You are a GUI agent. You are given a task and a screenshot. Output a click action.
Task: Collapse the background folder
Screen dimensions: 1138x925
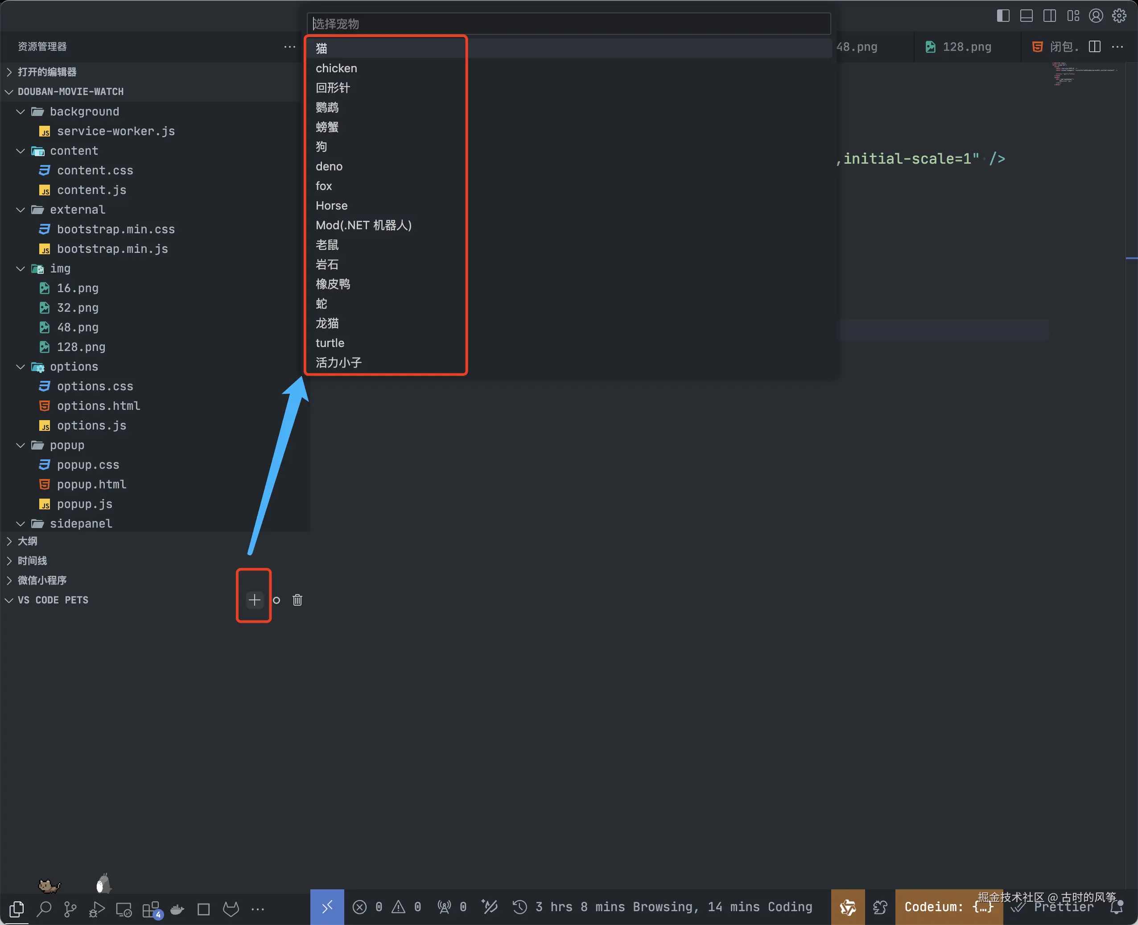[x=84, y=111]
